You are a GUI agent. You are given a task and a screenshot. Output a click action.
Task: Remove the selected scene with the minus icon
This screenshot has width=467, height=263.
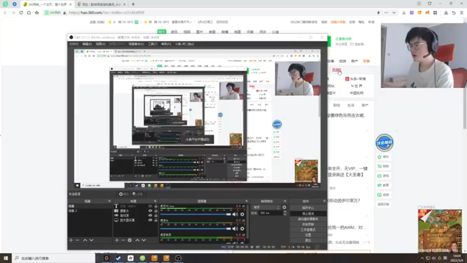pos(78,240)
